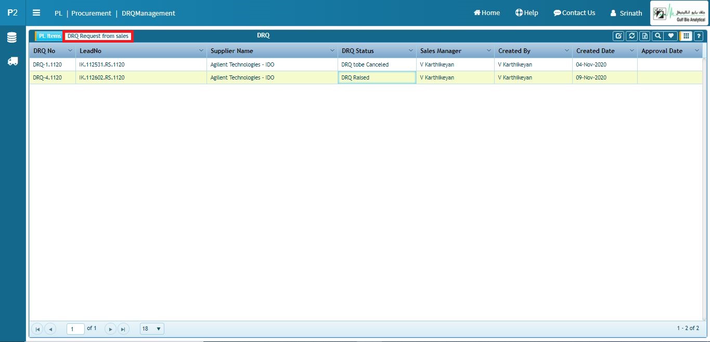This screenshot has width=710, height=342.
Task: Open the page size dropdown showing 18
Action: [152, 329]
